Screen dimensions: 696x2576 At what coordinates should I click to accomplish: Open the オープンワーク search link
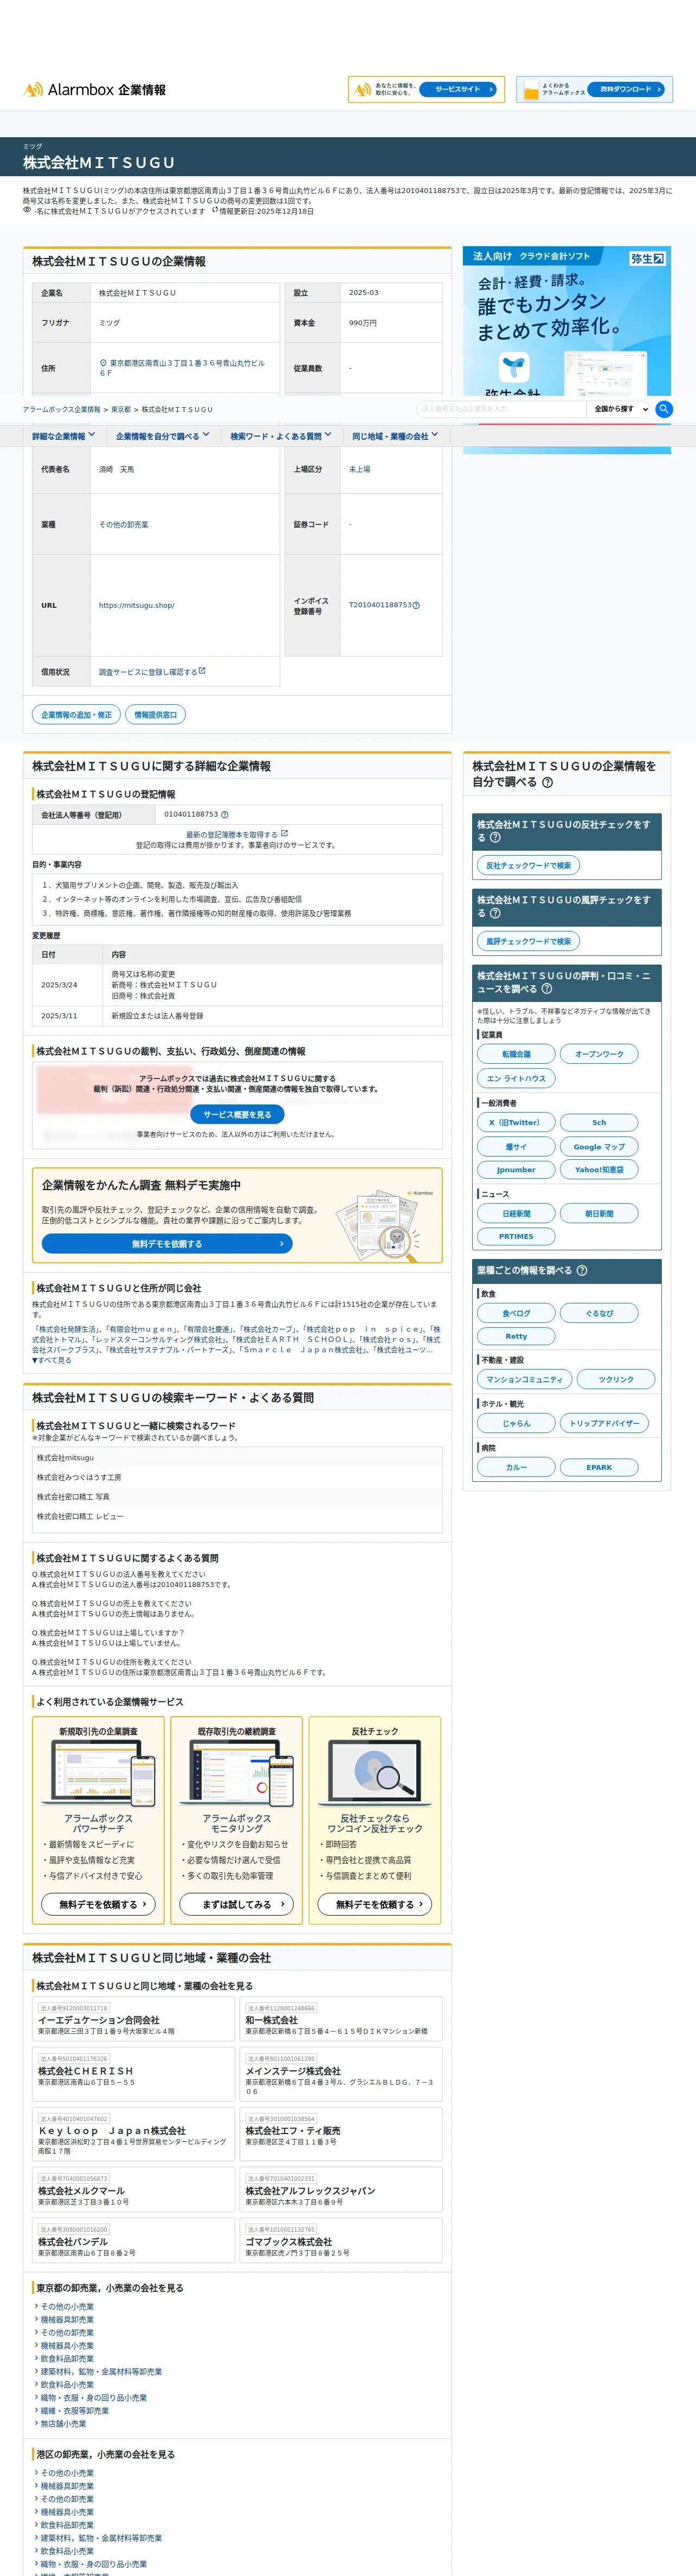(x=599, y=1054)
